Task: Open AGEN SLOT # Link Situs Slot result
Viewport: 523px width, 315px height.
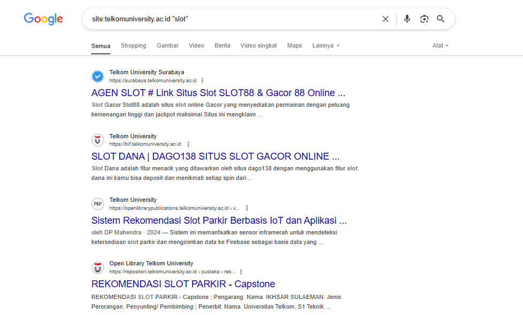Action: click(x=218, y=92)
